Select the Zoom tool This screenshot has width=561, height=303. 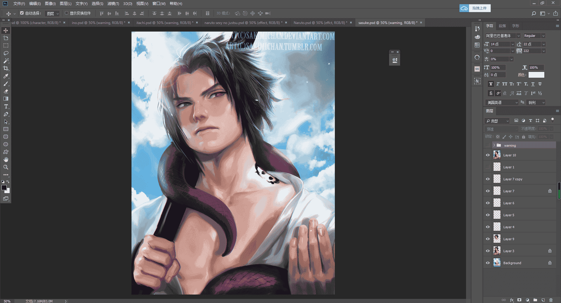tap(6, 167)
